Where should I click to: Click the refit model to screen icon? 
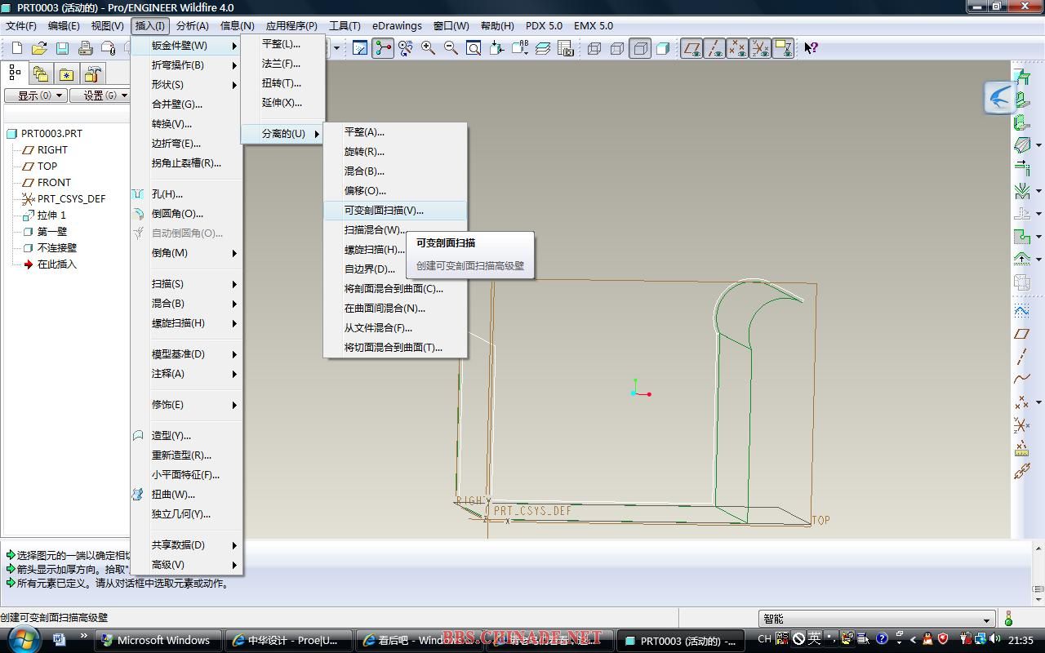474,48
